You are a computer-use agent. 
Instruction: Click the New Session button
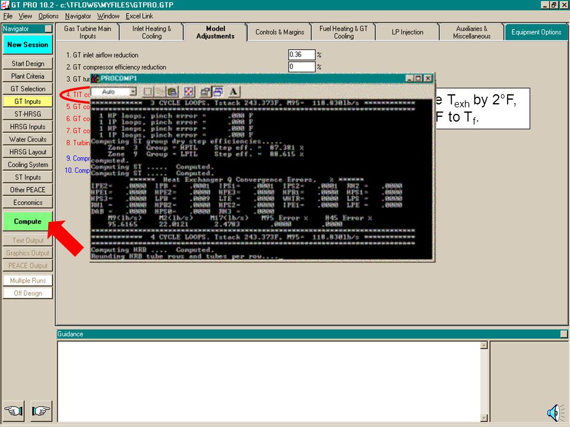tap(28, 44)
